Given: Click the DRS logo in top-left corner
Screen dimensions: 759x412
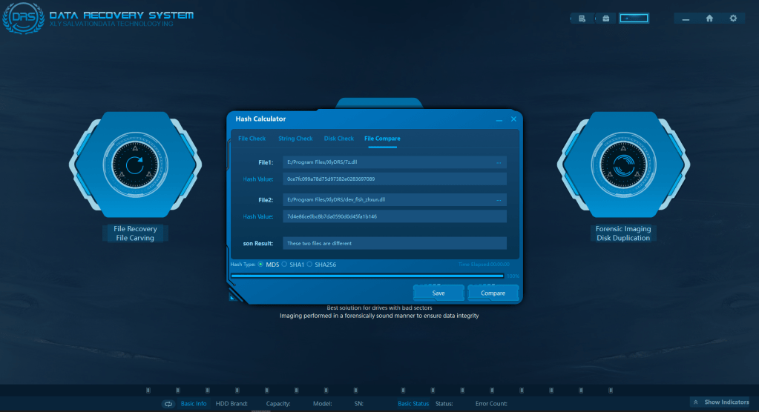Looking at the screenshot, I should coord(18,19).
